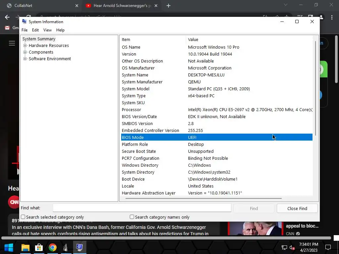Click the Chrome profile avatar icon
This screenshot has height=254, width=339.
(x=321, y=17)
